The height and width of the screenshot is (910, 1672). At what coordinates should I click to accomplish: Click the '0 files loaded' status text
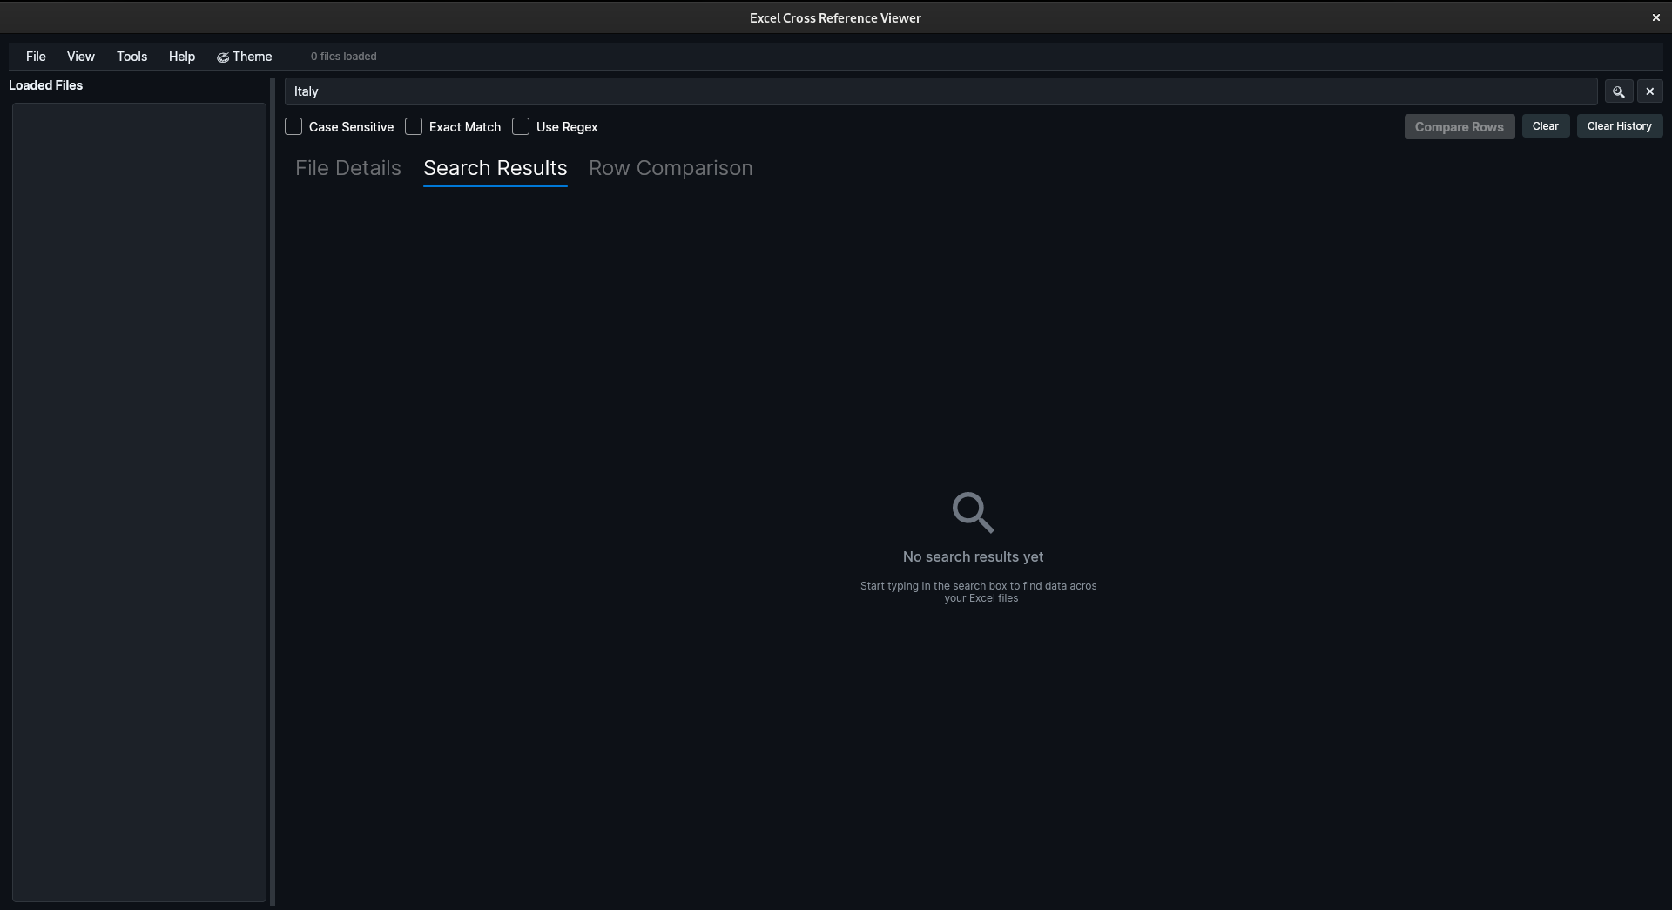point(343,57)
